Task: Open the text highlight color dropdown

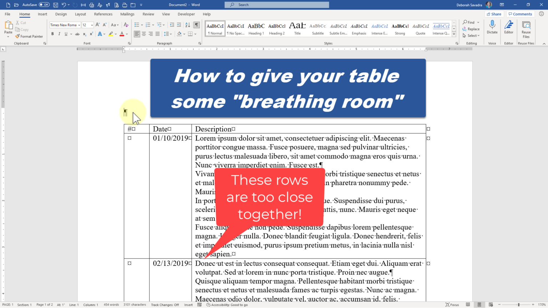Action: (115, 34)
